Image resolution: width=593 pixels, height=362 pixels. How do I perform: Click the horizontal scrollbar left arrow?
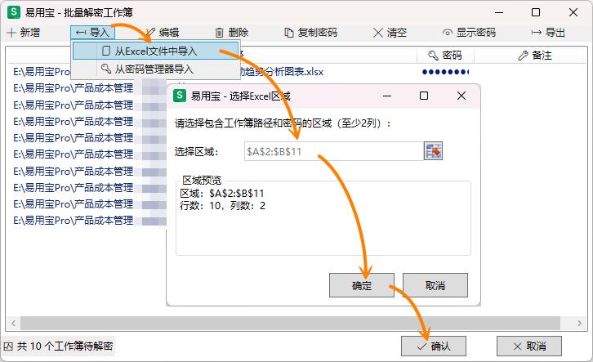pos(14,323)
